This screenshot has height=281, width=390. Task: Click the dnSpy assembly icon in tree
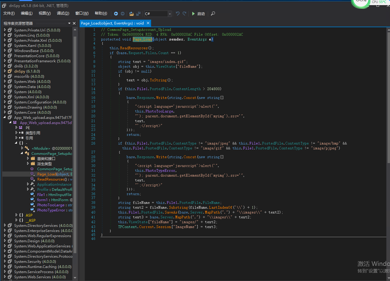click(x=10, y=71)
